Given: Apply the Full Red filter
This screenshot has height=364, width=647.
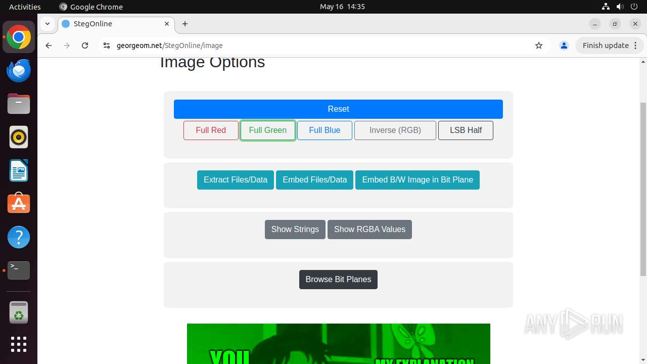Looking at the screenshot, I should (211, 130).
